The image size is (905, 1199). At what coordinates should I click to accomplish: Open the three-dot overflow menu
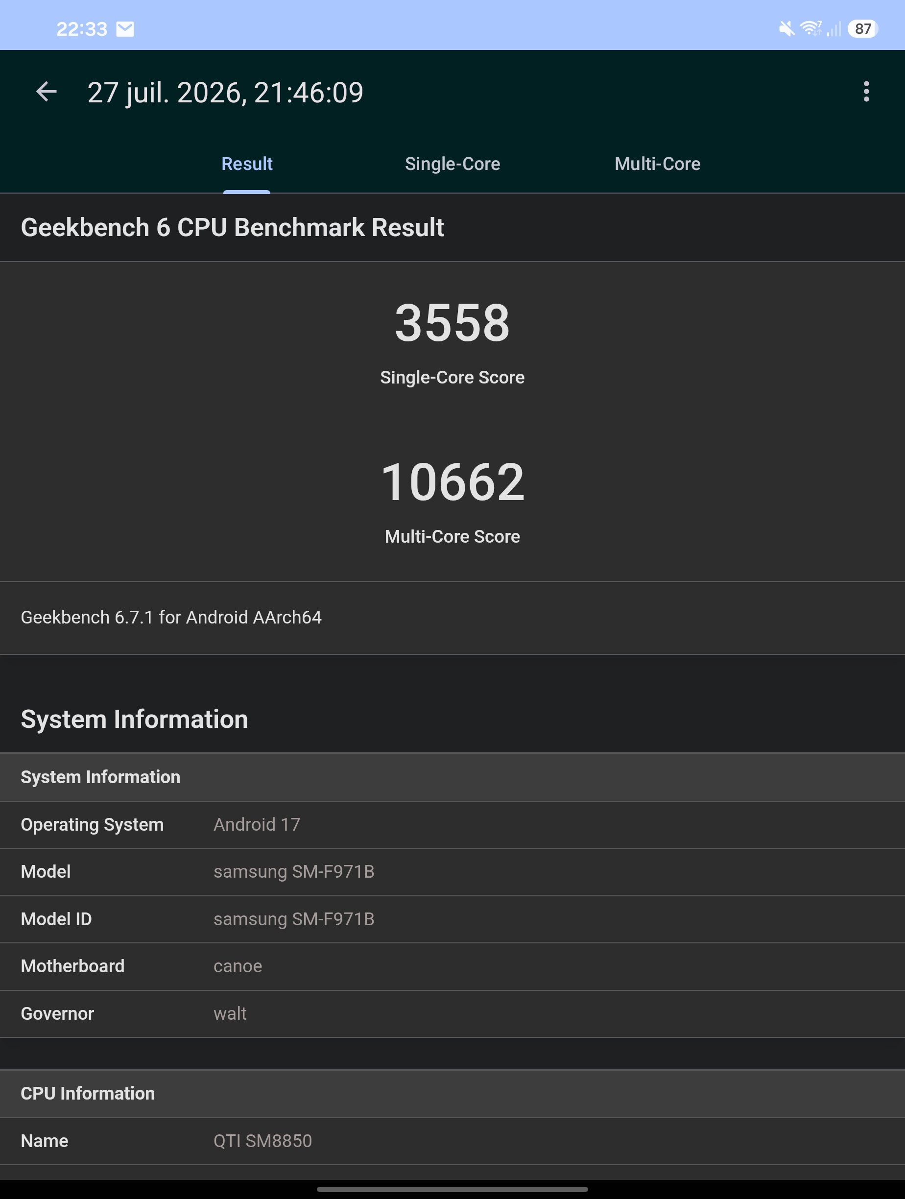866,92
